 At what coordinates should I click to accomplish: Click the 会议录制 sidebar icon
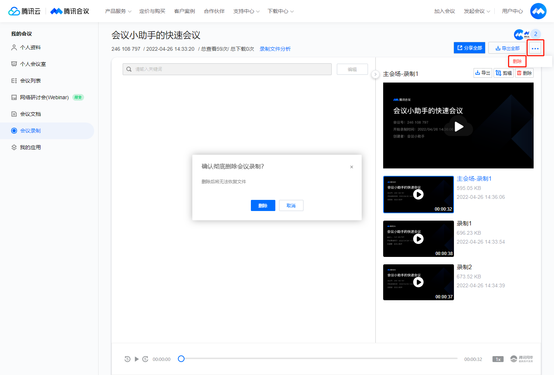14,131
